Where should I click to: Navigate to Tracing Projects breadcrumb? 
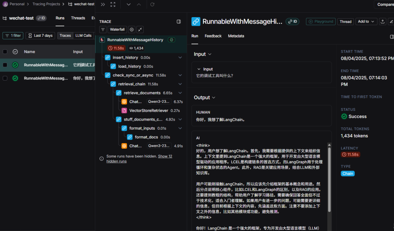pos(46,4)
